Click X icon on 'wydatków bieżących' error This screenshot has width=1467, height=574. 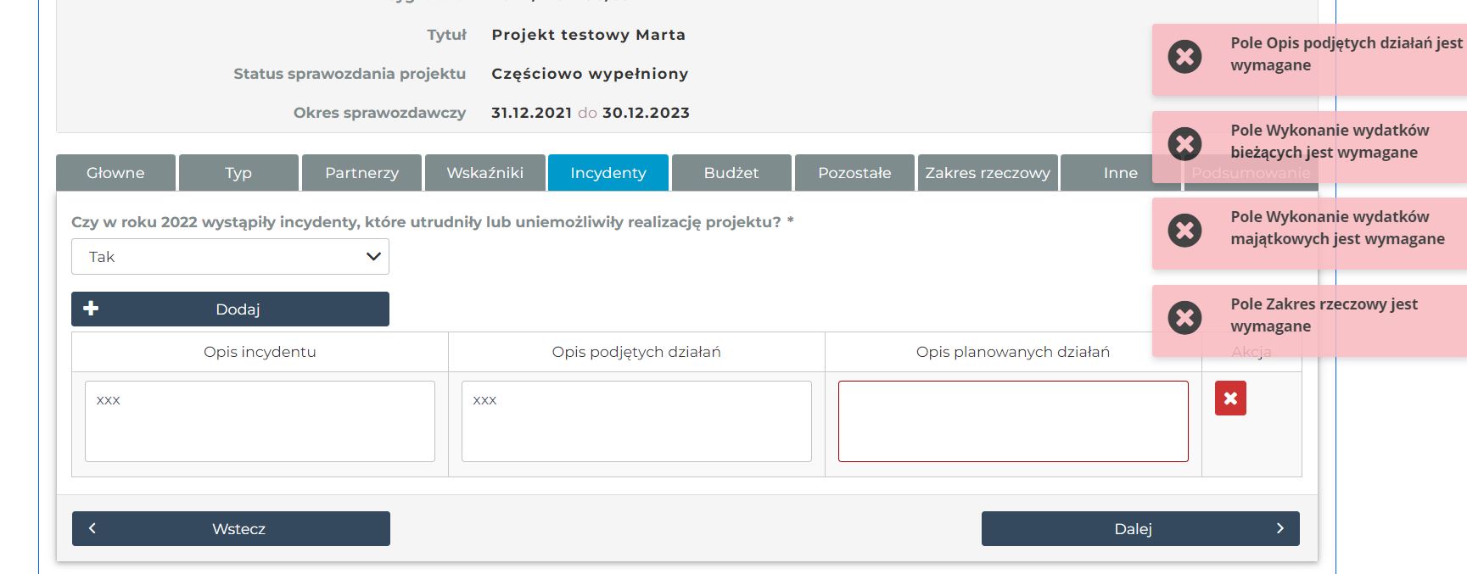pos(1184,143)
